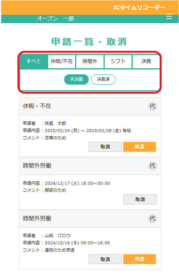
Task: Click the 代 badge on 山田 ゴロウ's overtime card
Action: [x=152, y=218]
